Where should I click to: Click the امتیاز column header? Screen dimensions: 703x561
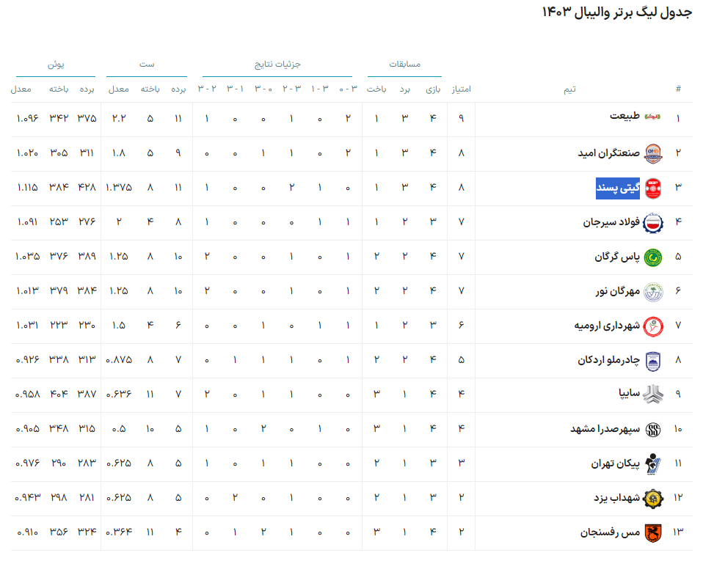point(462,89)
